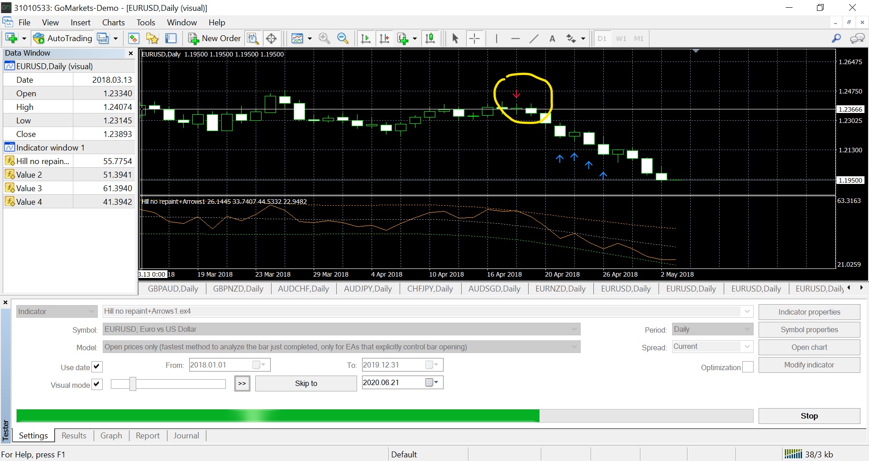Click the visual mode speed slider handle
Screen dimensions: 869x461
coord(133,384)
